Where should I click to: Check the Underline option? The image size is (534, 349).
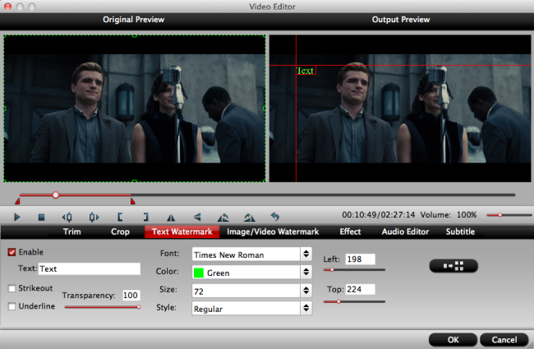tap(12, 306)
